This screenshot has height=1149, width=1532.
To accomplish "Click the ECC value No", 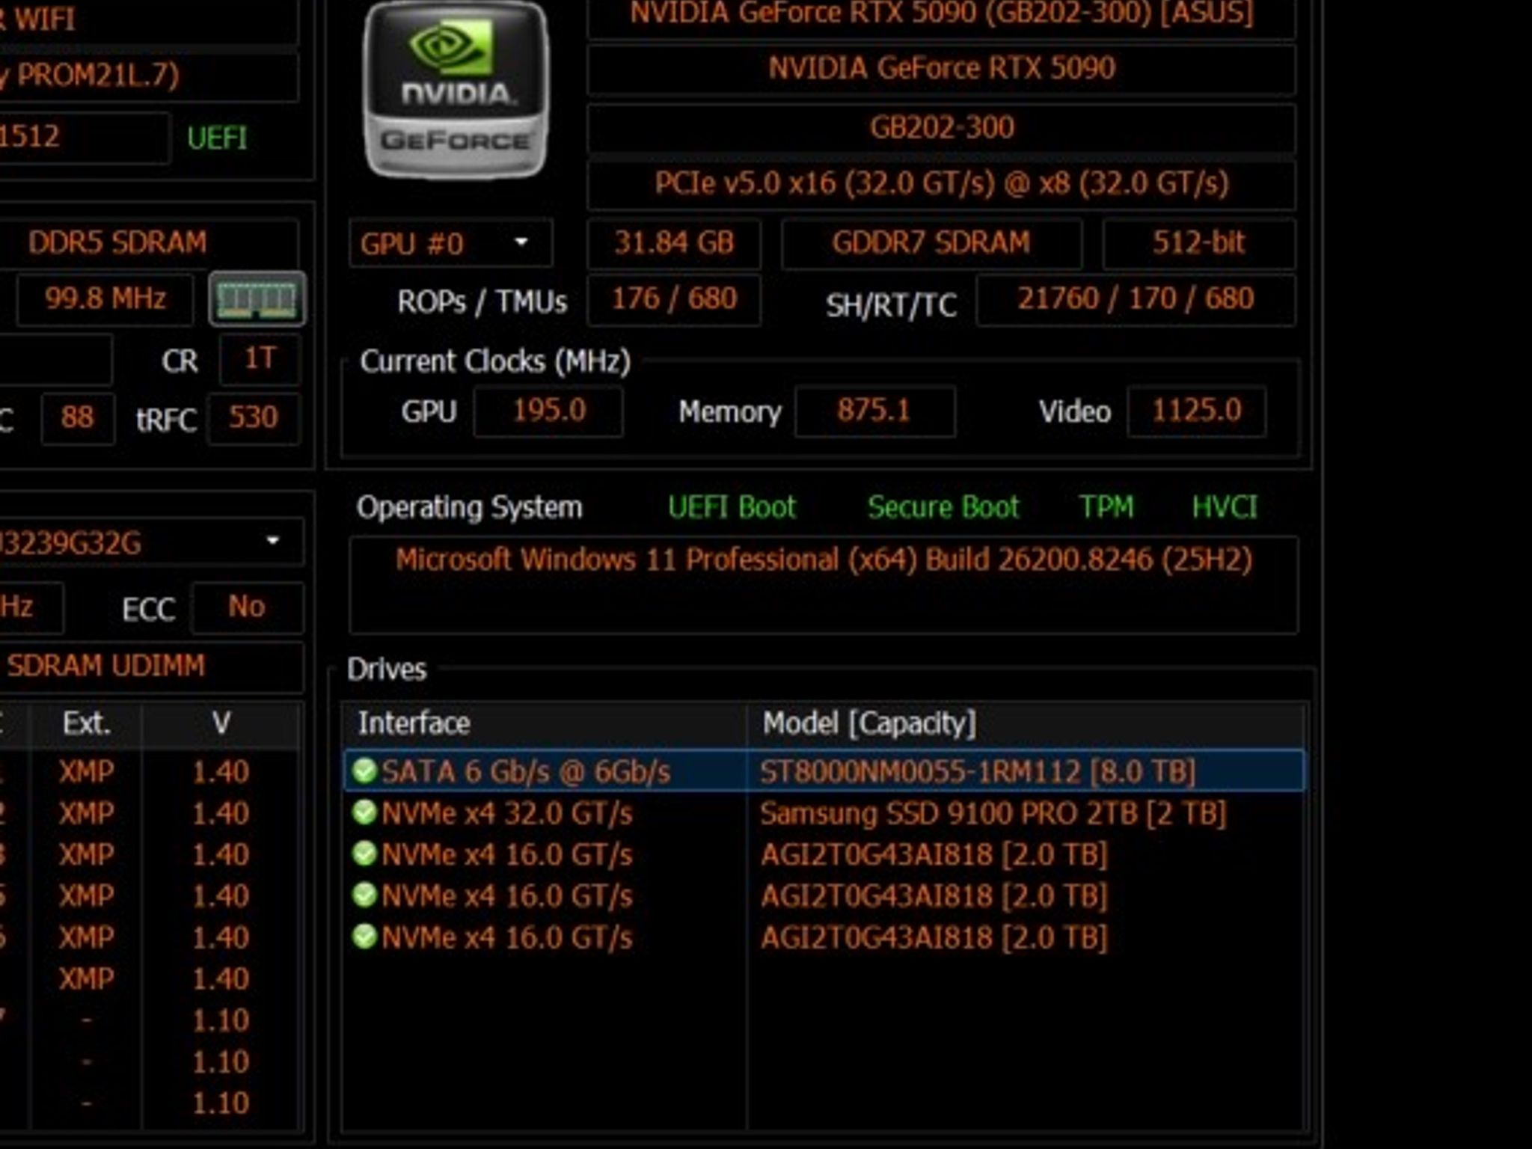I will point(247,607).
